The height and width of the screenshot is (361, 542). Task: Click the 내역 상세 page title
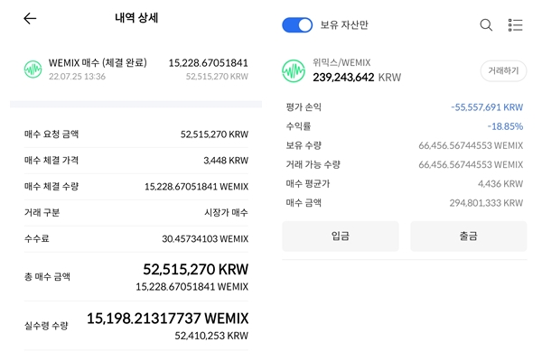(x=136, y=18)
